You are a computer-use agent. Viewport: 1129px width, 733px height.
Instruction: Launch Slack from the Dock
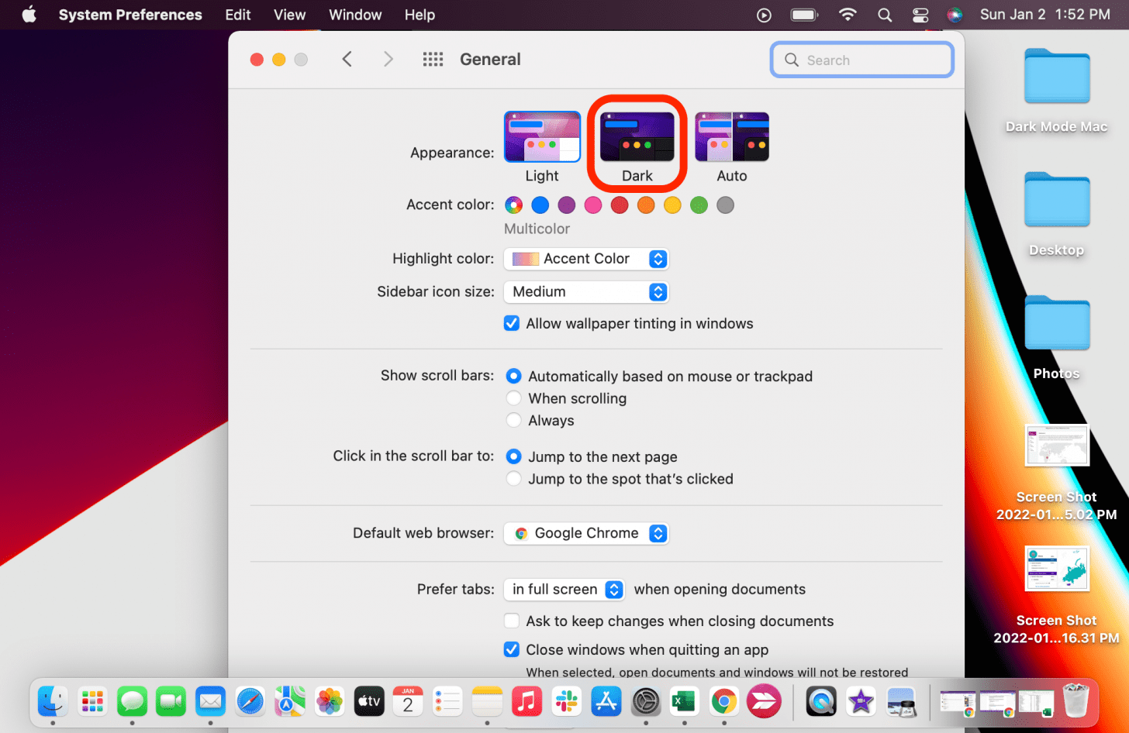566,701
